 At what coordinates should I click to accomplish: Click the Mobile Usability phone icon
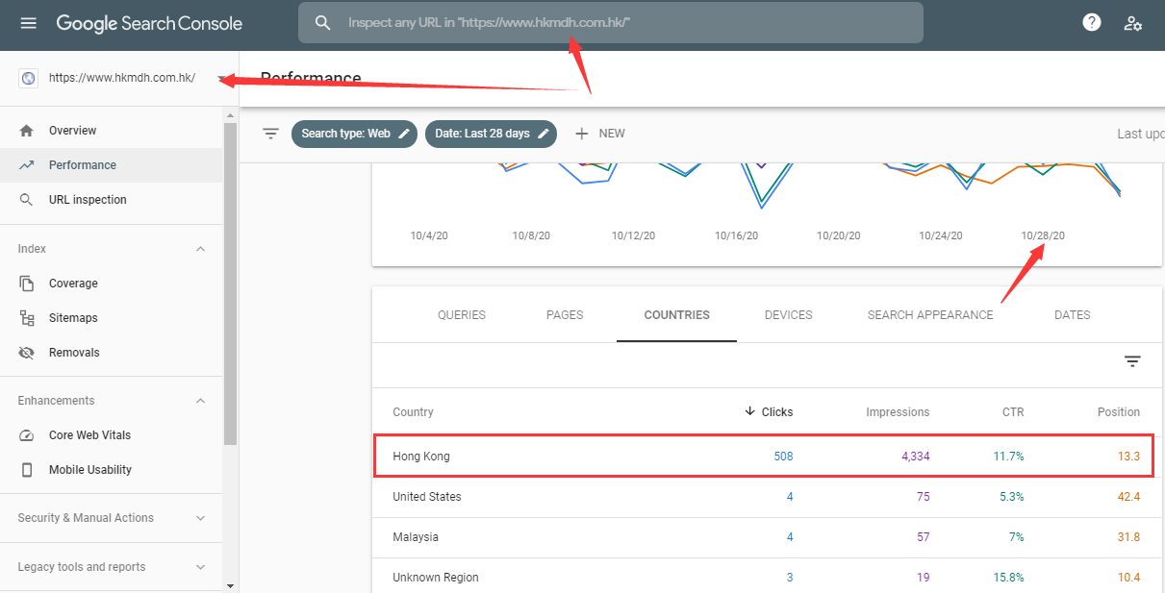coord(27,470)
